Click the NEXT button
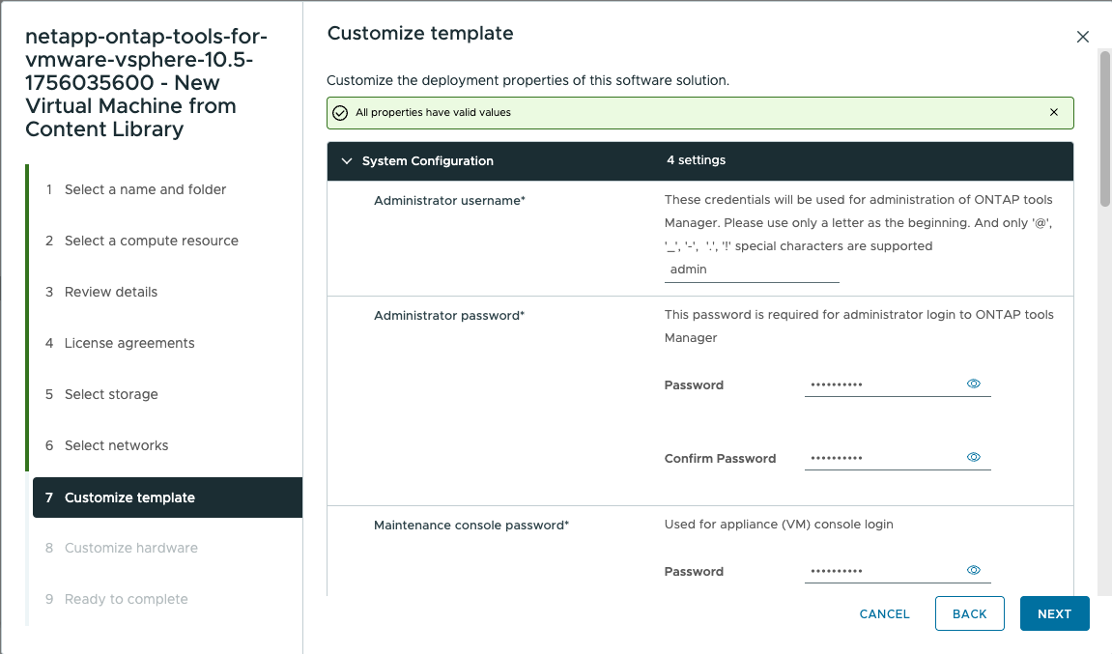Image resolution: width=1112 pixels, height=654 pixels. click(1054, 613)
